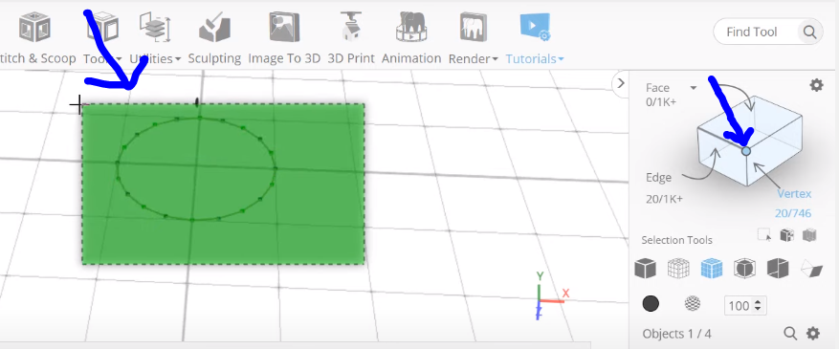Click the 0/1K+ face count
Viewport: 839px width, 349px height.
tap(661, 101)
